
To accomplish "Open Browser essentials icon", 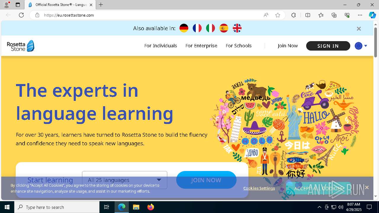I will (x=347, y=15).
